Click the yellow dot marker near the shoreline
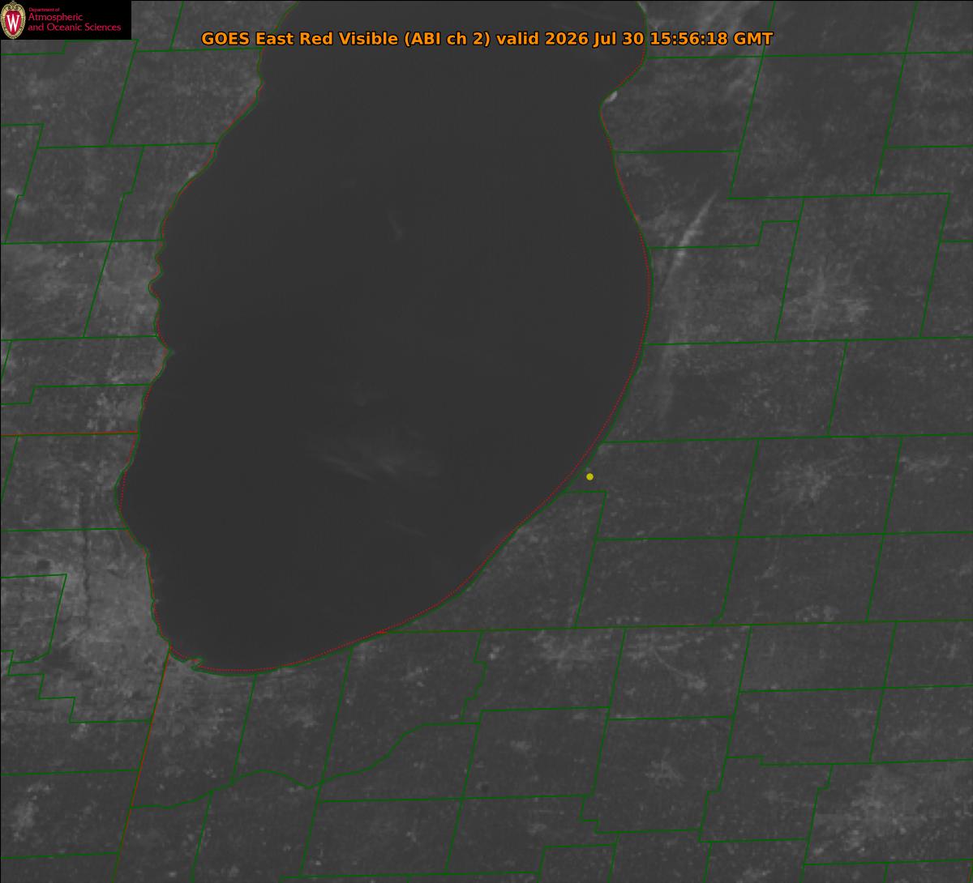The height and width of the screenshot is (883, 973). click(589, 476)
